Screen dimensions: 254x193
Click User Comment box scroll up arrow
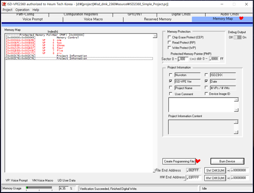pos(236,99)
